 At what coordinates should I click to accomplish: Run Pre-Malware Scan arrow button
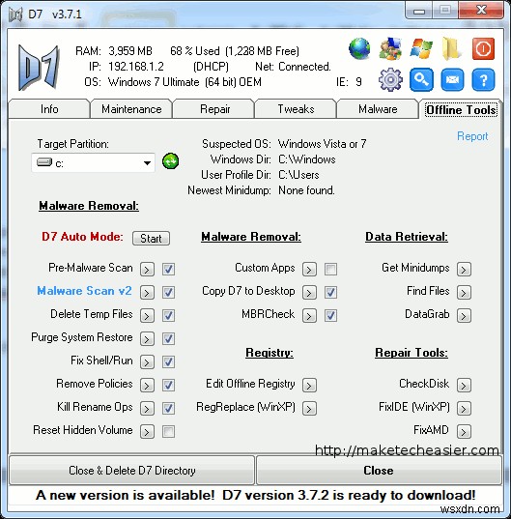click(147, 269)
